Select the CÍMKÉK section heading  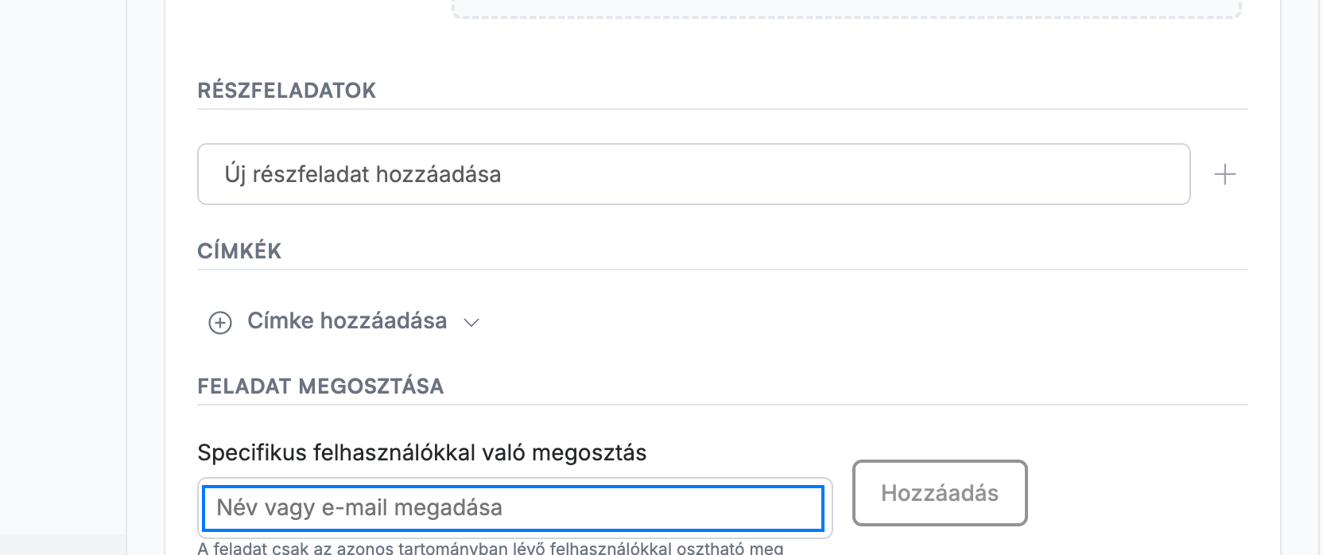point(239,251)
